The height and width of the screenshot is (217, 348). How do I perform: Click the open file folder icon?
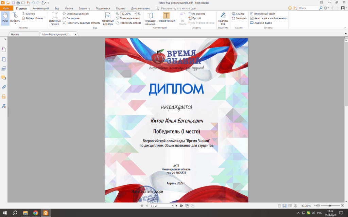coord(8,3)
